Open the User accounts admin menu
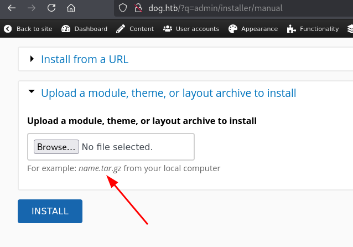The image size is (353, 247). (191, 29)
